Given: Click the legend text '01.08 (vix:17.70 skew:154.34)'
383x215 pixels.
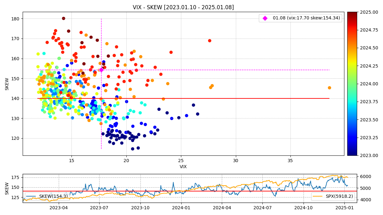Looking at the screenshot, I should [306, 18].
